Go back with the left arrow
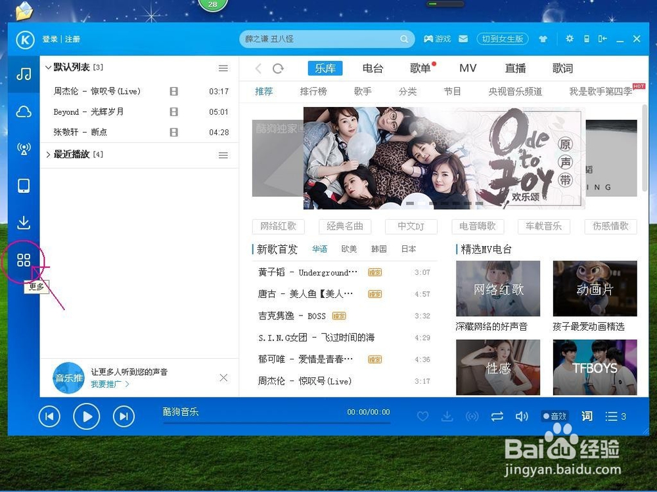 coord(258,68)
